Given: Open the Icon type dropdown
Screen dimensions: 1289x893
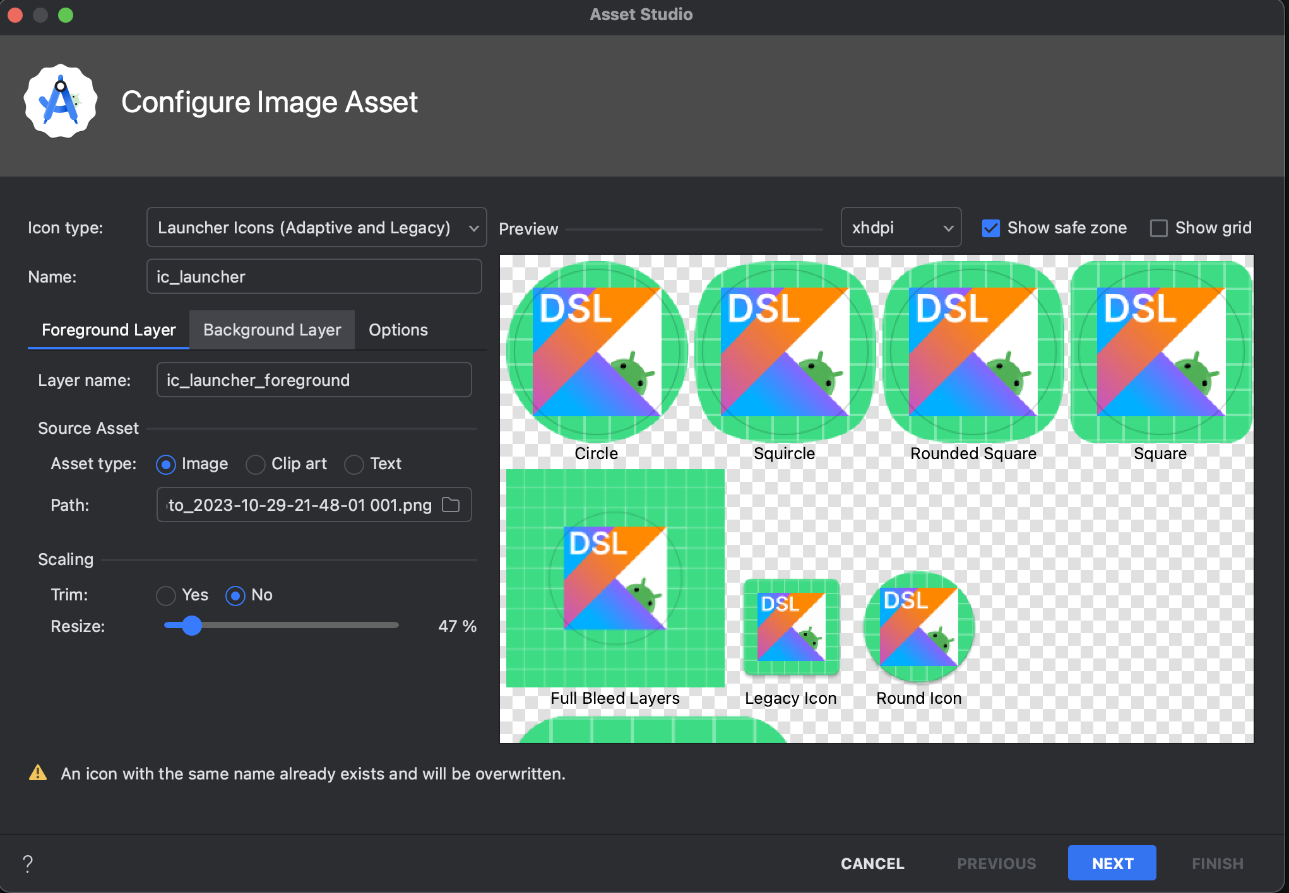Looking at the screenshot, I should coord(316,228).
